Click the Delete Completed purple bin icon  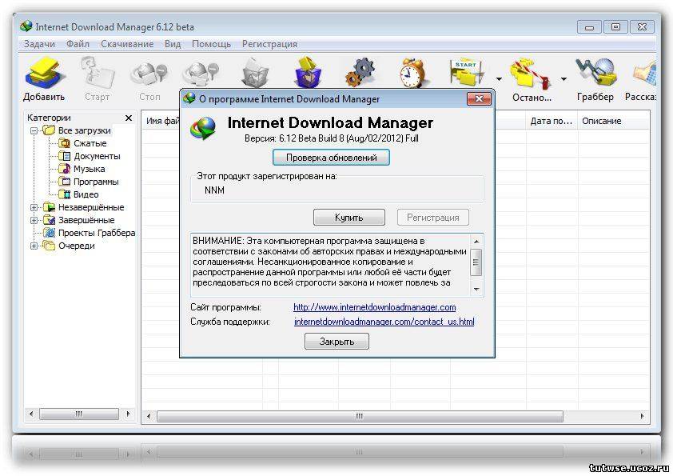coord(307,73)
